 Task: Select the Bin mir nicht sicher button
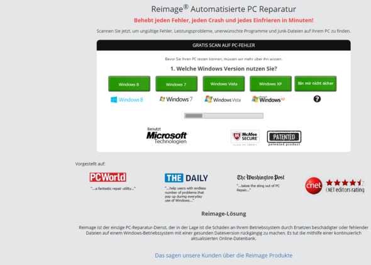(x=316, y=83)
